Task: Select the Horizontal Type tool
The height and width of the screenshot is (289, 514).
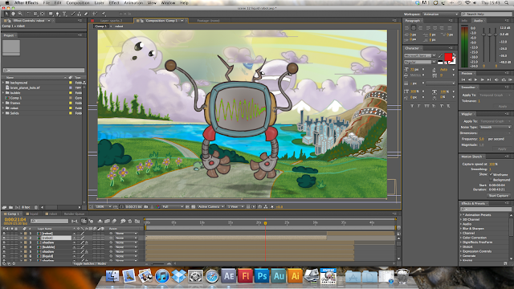Action: pos(64,14)
